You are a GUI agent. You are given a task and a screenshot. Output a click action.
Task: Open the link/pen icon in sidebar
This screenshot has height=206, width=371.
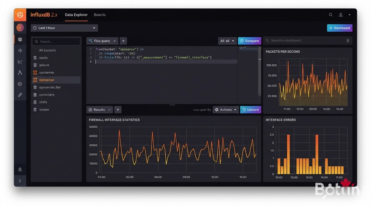20,95
